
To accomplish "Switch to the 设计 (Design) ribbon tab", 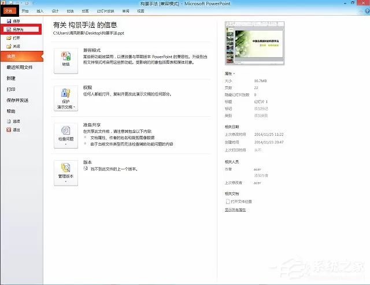I will pos(55,11).
